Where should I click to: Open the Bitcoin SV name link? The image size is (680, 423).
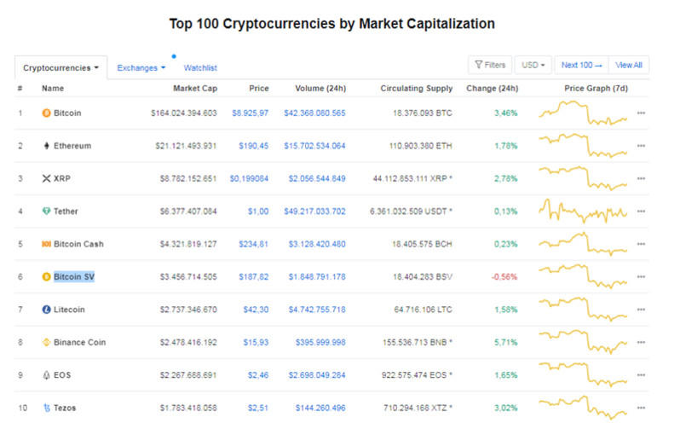point(74,276)
